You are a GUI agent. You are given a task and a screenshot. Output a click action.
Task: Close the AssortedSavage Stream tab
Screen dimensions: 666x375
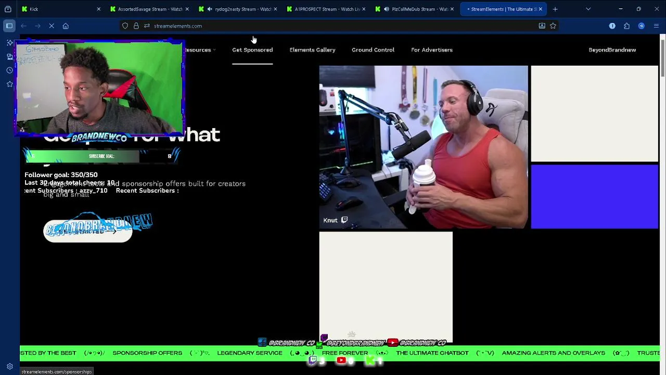(x=187, y=9)
